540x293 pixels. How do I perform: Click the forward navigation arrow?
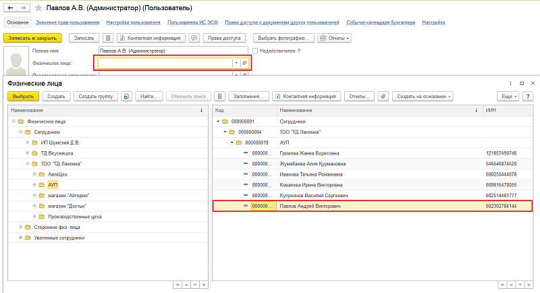22,7
